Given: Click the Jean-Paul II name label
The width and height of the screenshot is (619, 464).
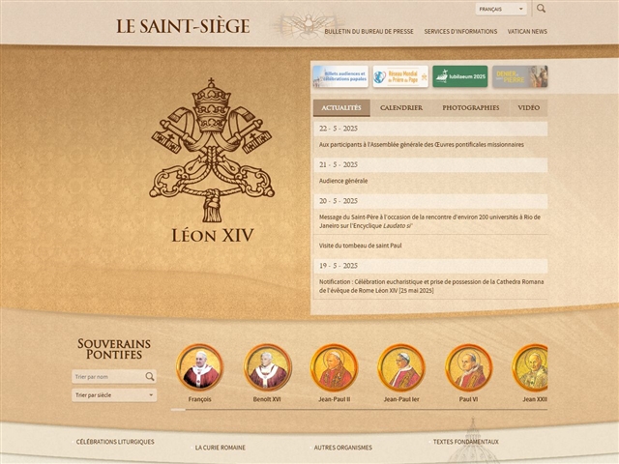Looking at the screenshot, I should pyautogui.click(x=335, y=399).
